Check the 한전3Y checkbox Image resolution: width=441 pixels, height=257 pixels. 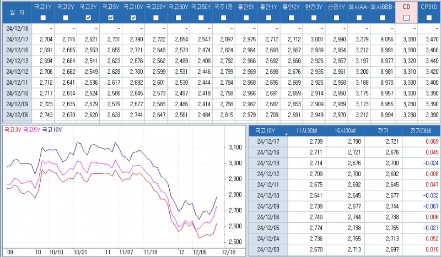[x=314, y=18]
